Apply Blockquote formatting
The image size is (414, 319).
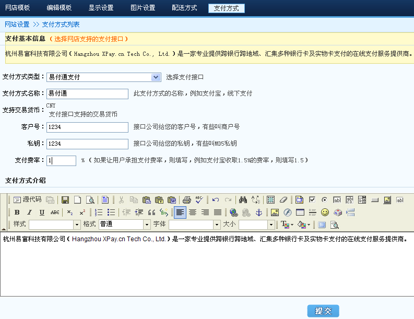tap(151, 212)
